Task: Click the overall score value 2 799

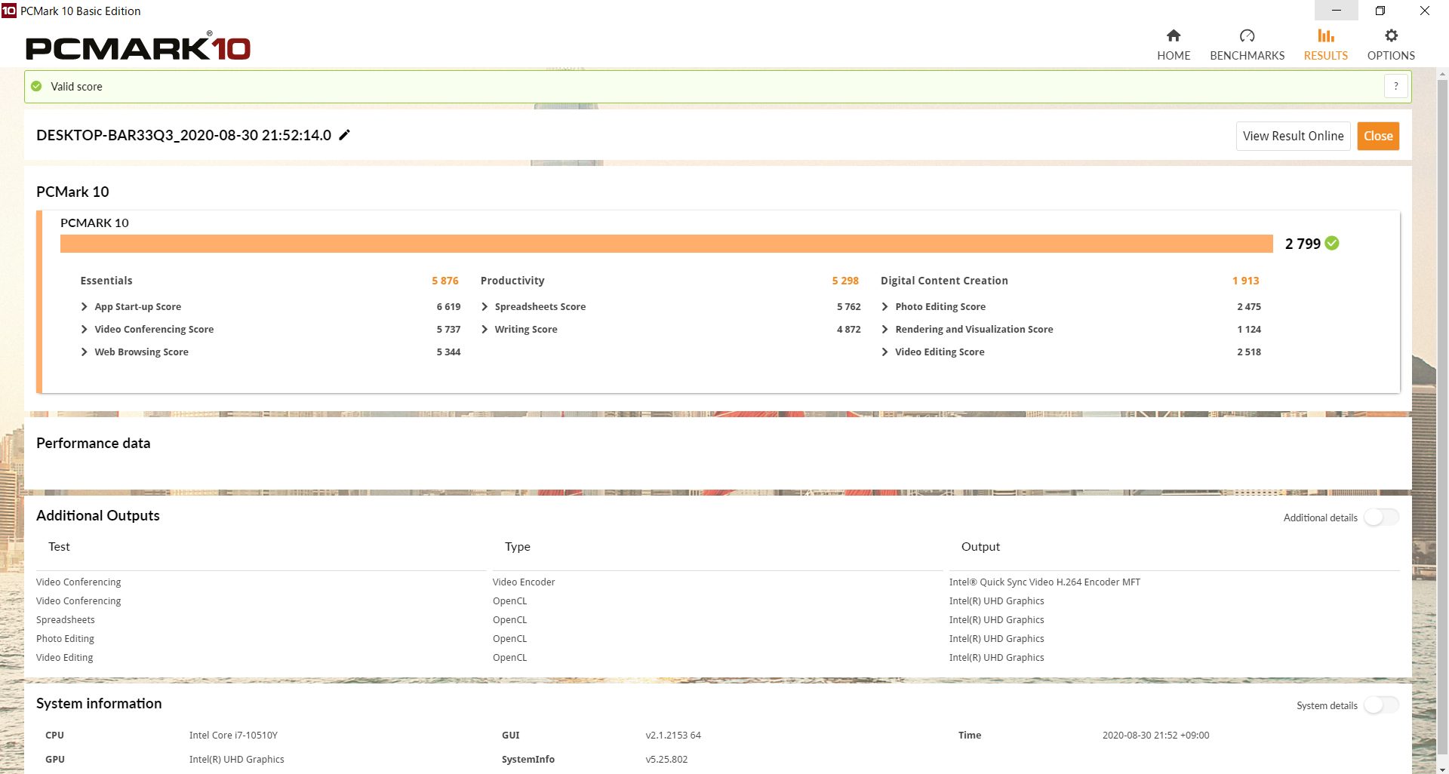Action: (1303, 244)
